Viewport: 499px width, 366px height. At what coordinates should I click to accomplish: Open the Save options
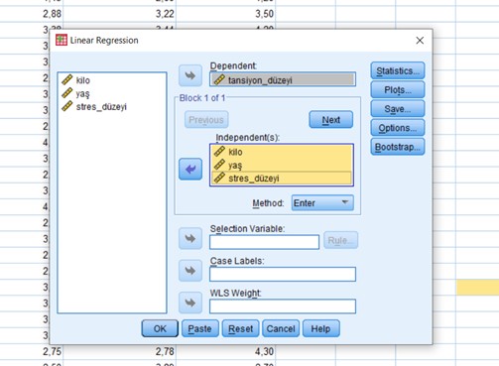click(x=398, y=109)
